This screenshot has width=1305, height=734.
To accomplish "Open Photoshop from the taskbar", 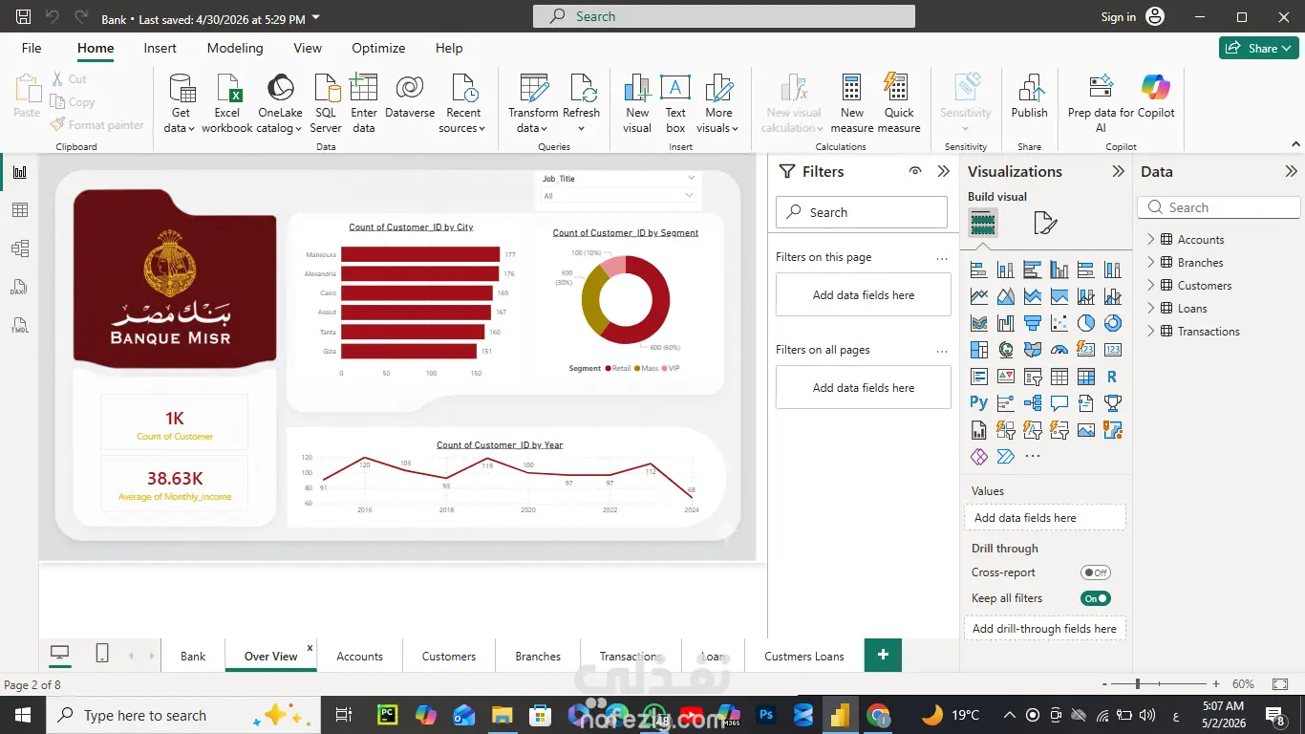I will point(765,715).
